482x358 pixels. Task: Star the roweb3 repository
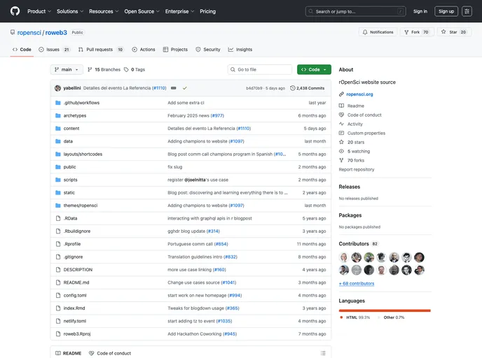point(454,32)
